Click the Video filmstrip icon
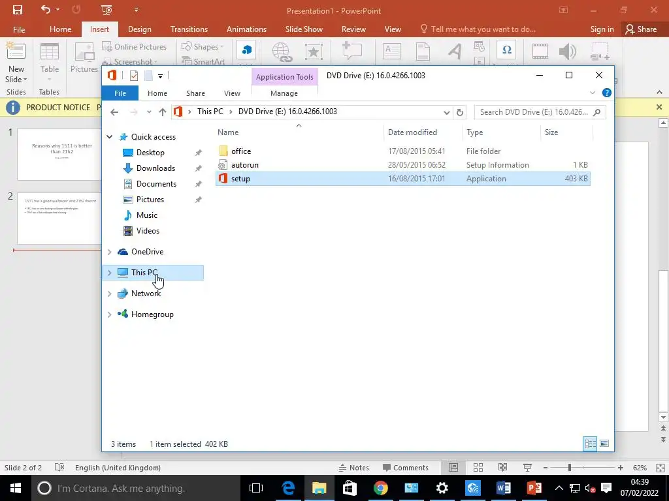 [540, 52]
